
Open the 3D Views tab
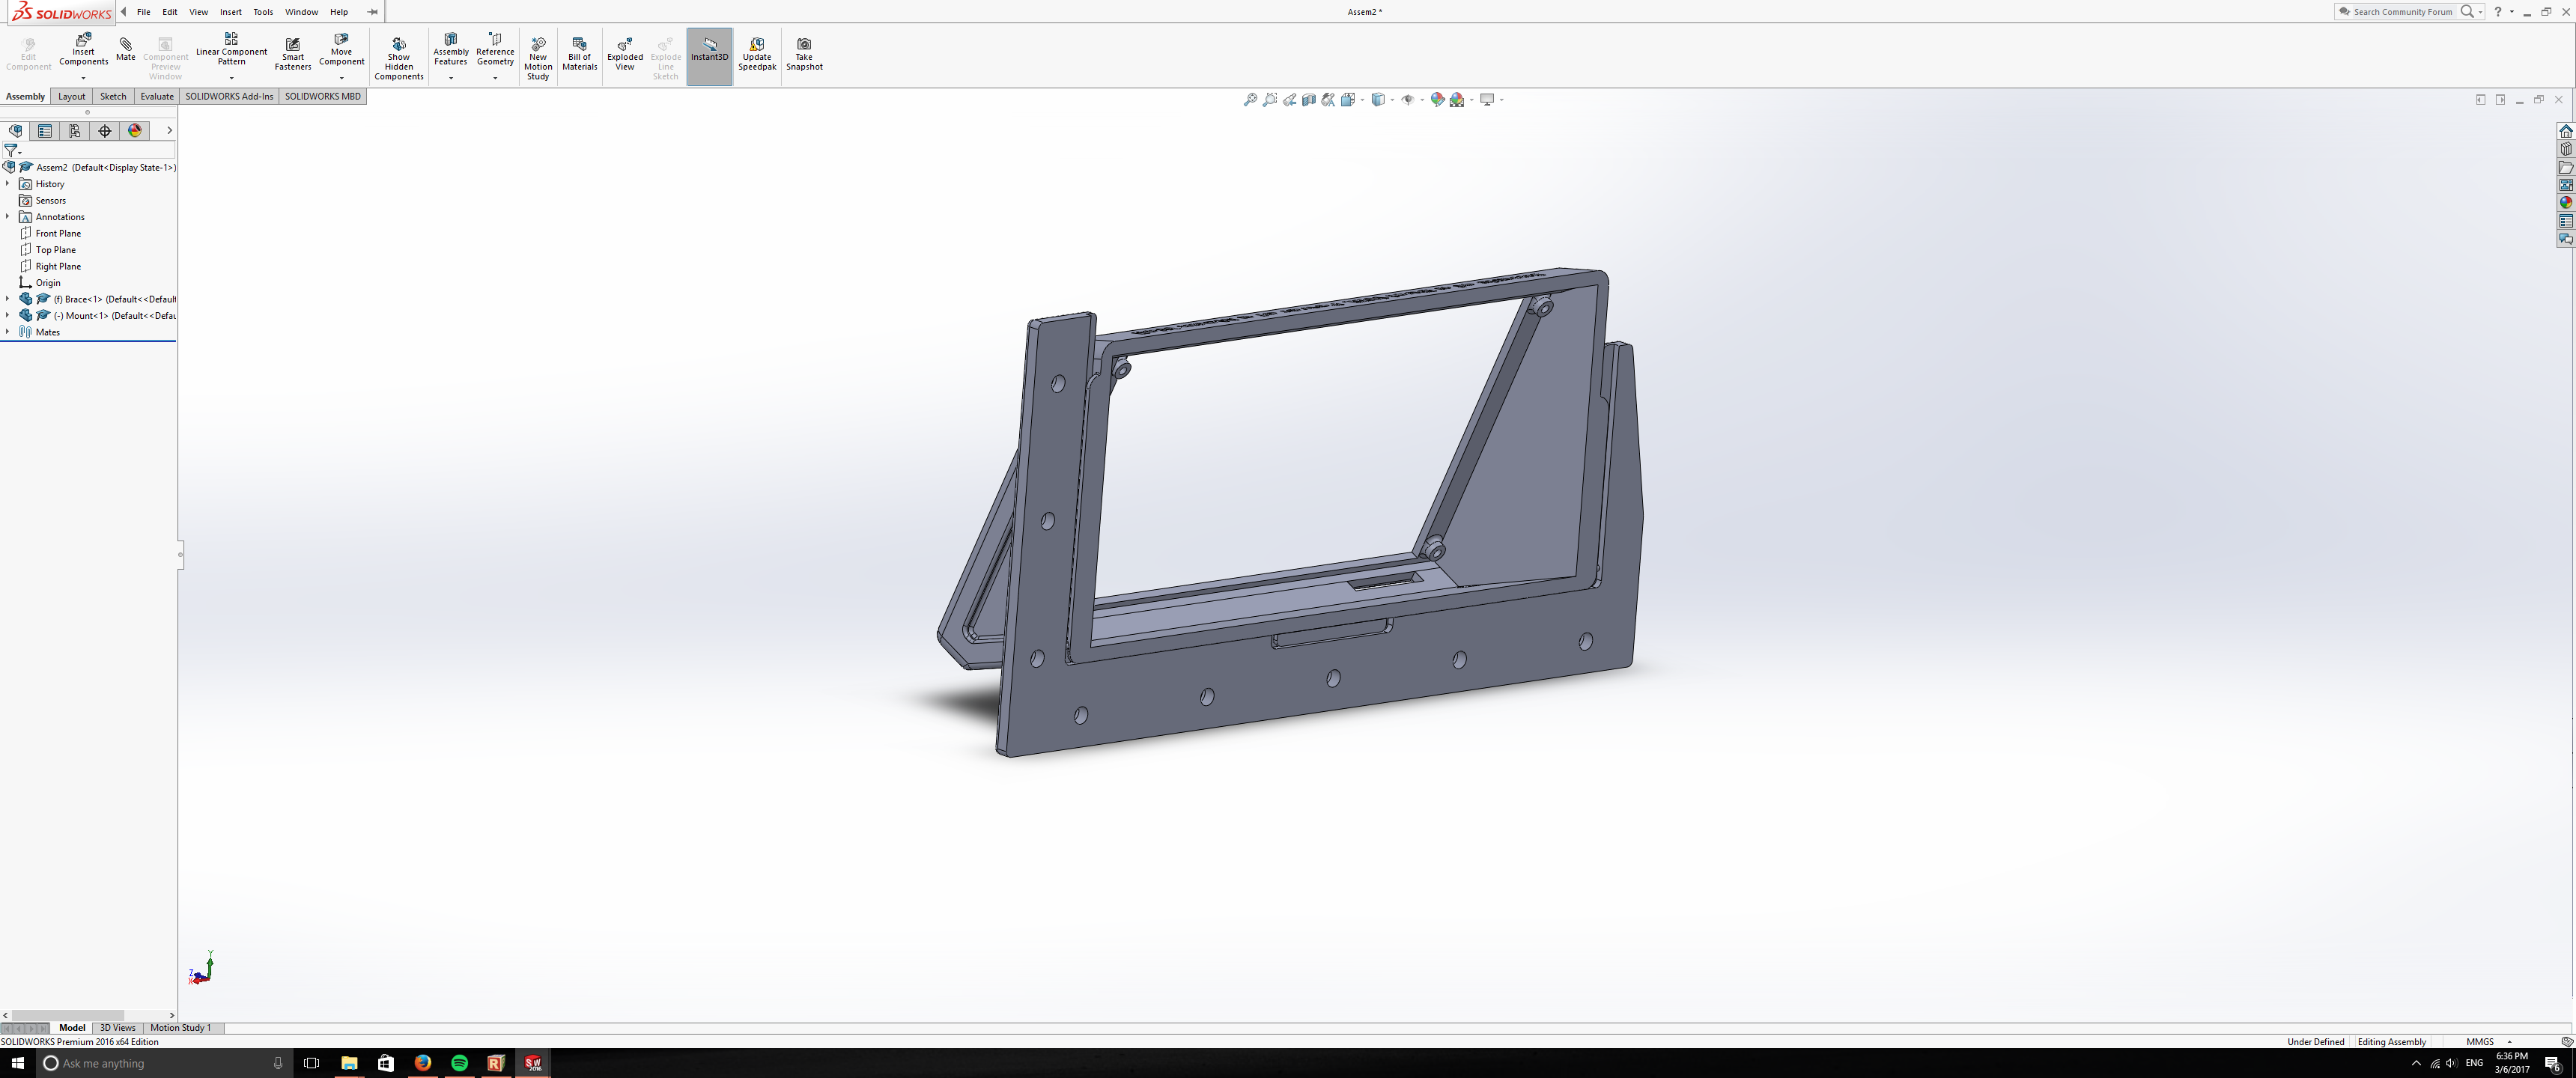coord(118,1028)
